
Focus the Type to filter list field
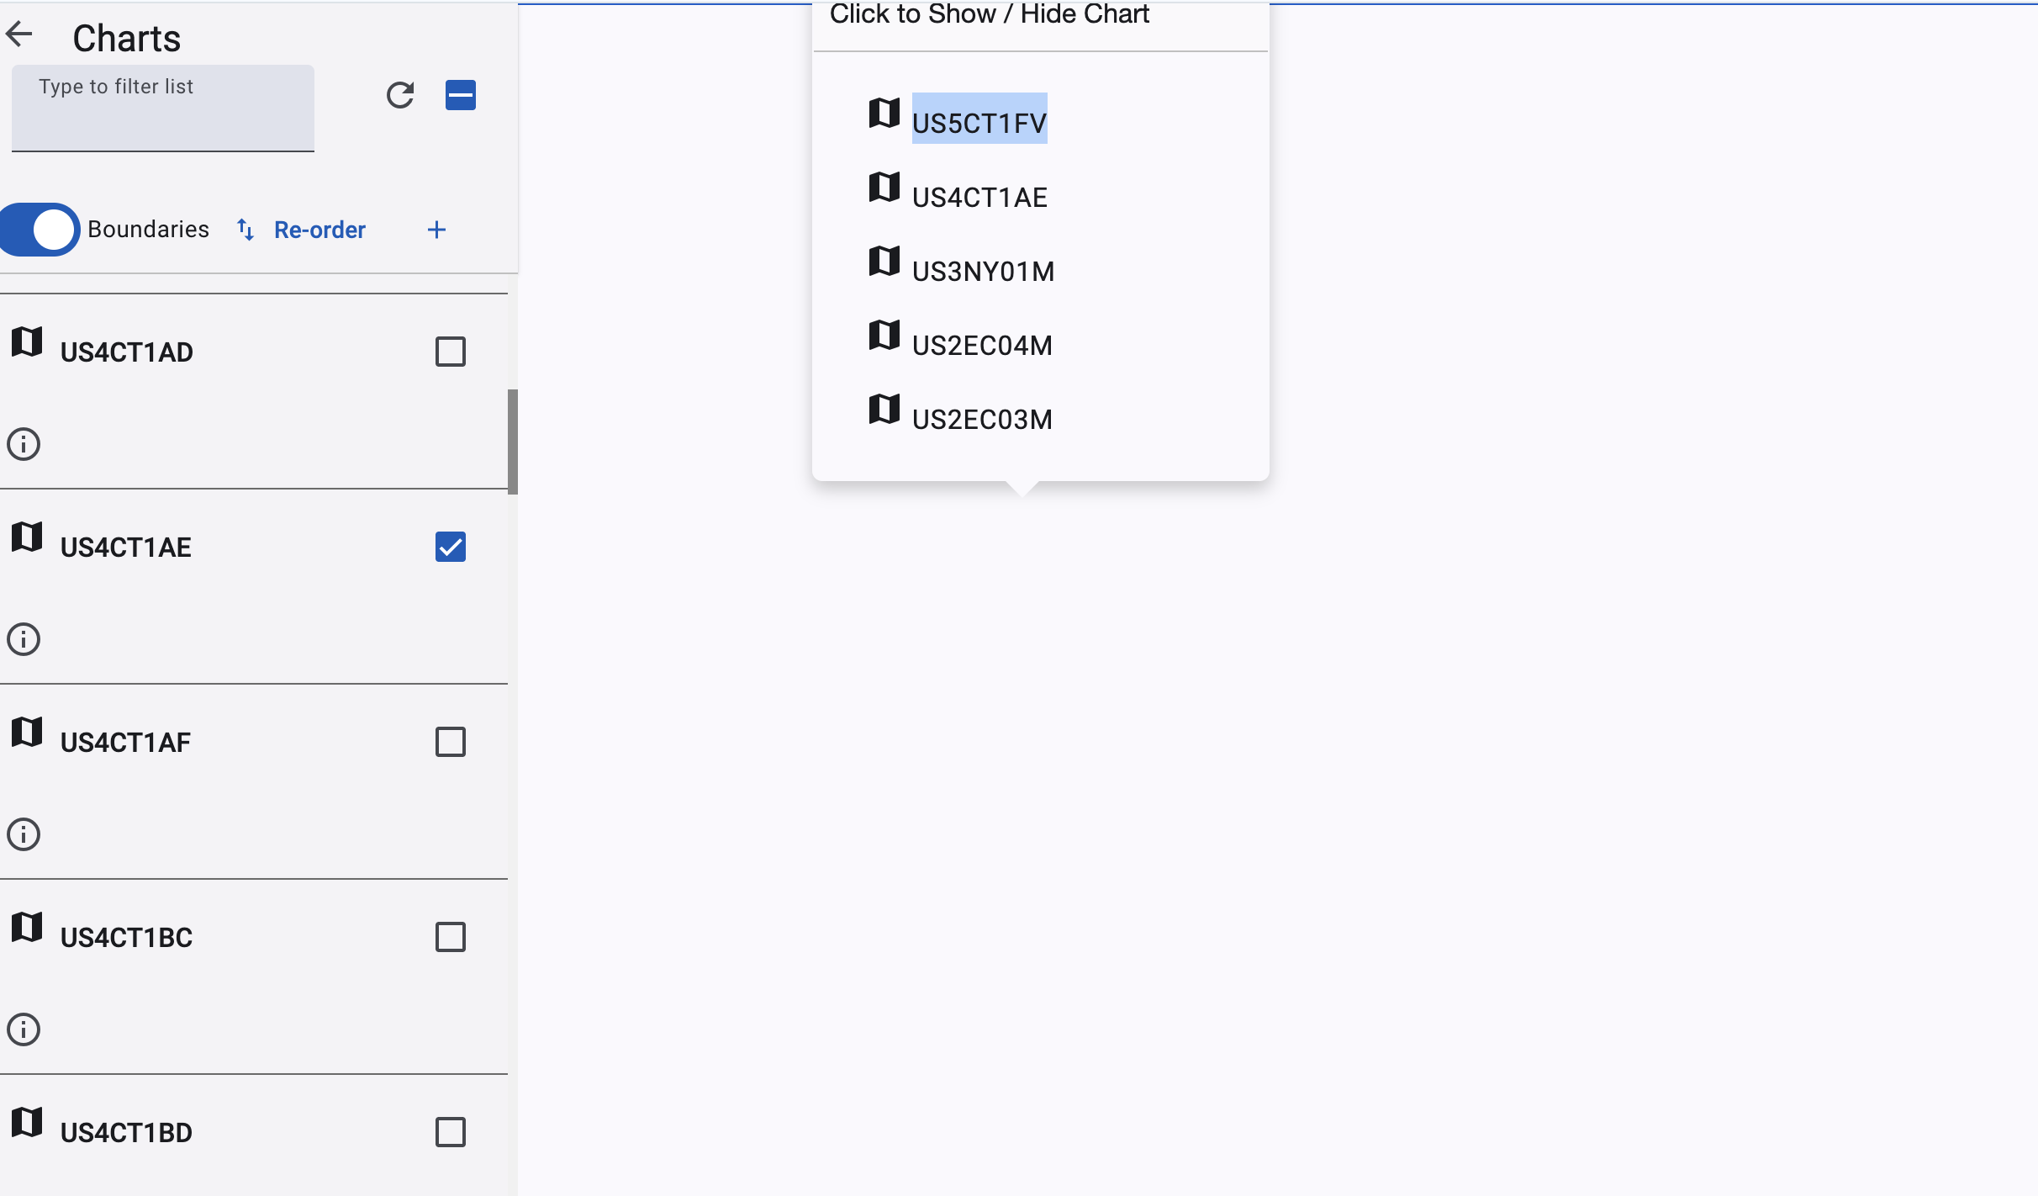click(163, 109)
